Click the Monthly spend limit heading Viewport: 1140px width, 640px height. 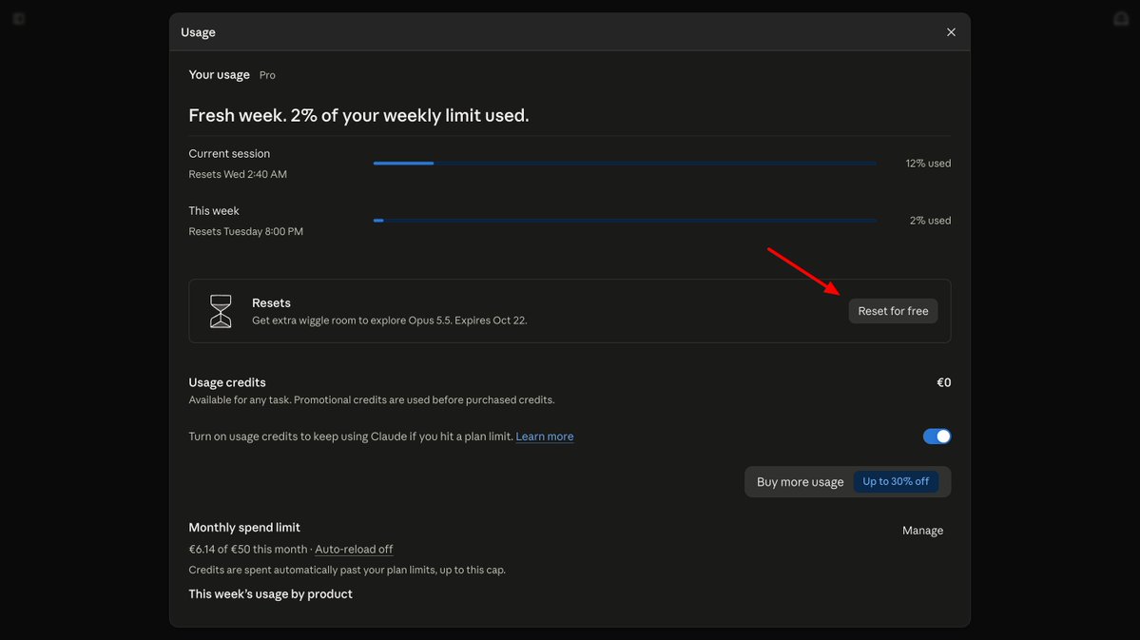(x=244, y=527)
